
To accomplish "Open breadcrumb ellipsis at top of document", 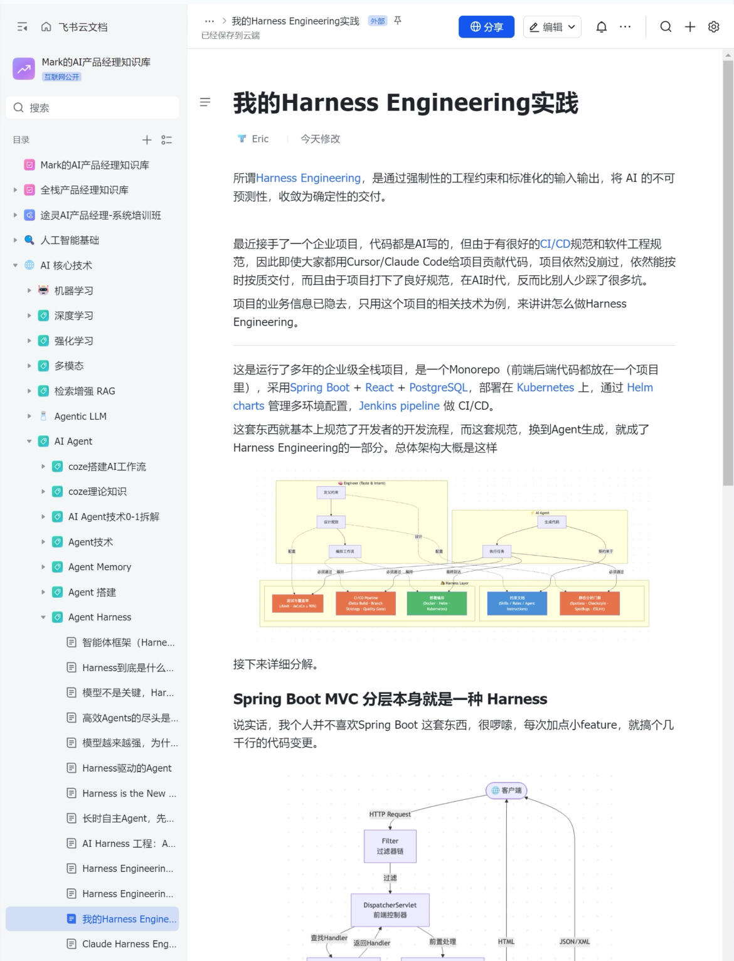I will 210,21.
